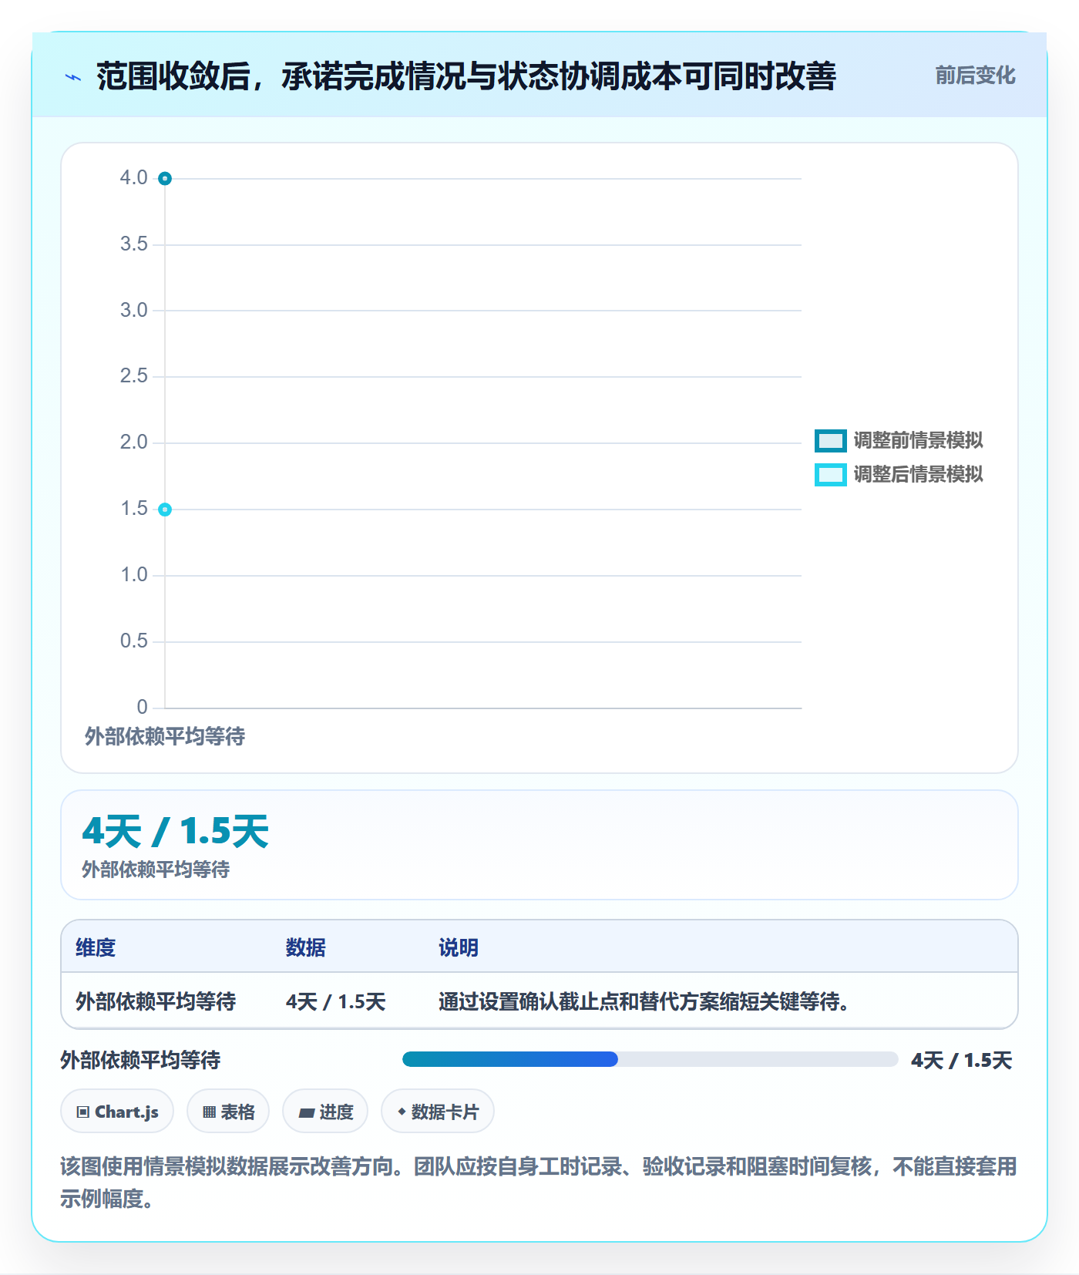1079x1275 pixels.
Task: Click the lightning bolt icon in the header
Action: pyautogui.click(x=73, y=77)
